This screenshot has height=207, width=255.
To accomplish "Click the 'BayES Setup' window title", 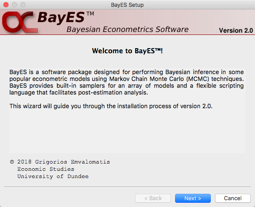I will pos(127,5).
